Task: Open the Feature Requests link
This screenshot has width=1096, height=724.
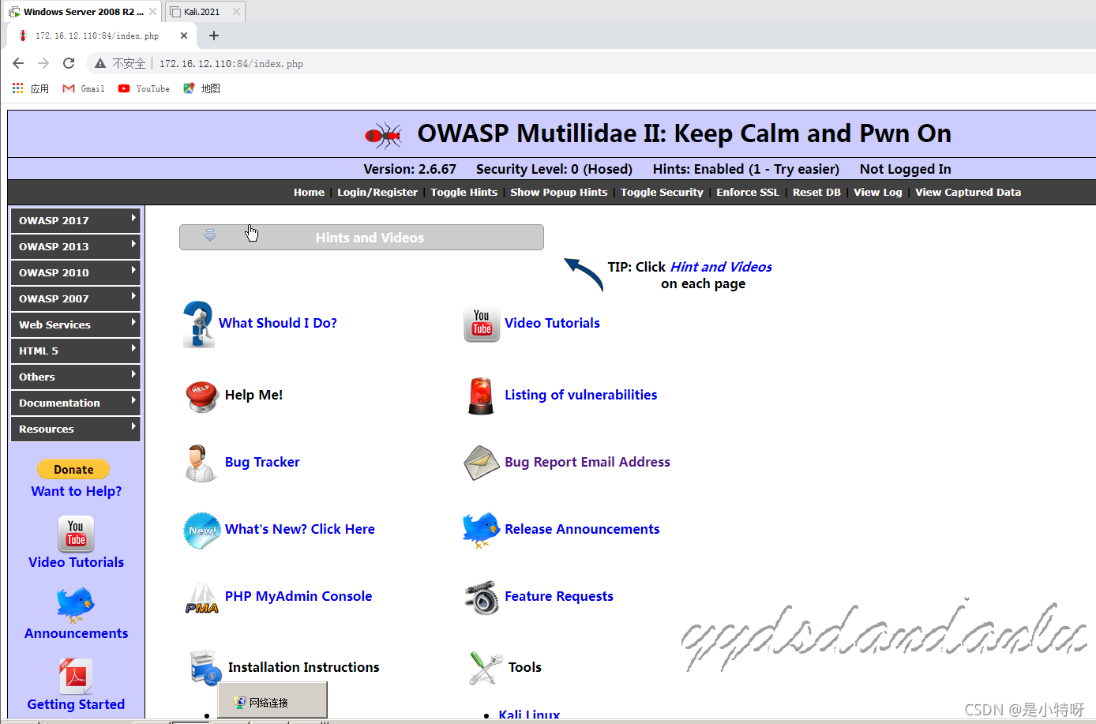Action: 559,596
